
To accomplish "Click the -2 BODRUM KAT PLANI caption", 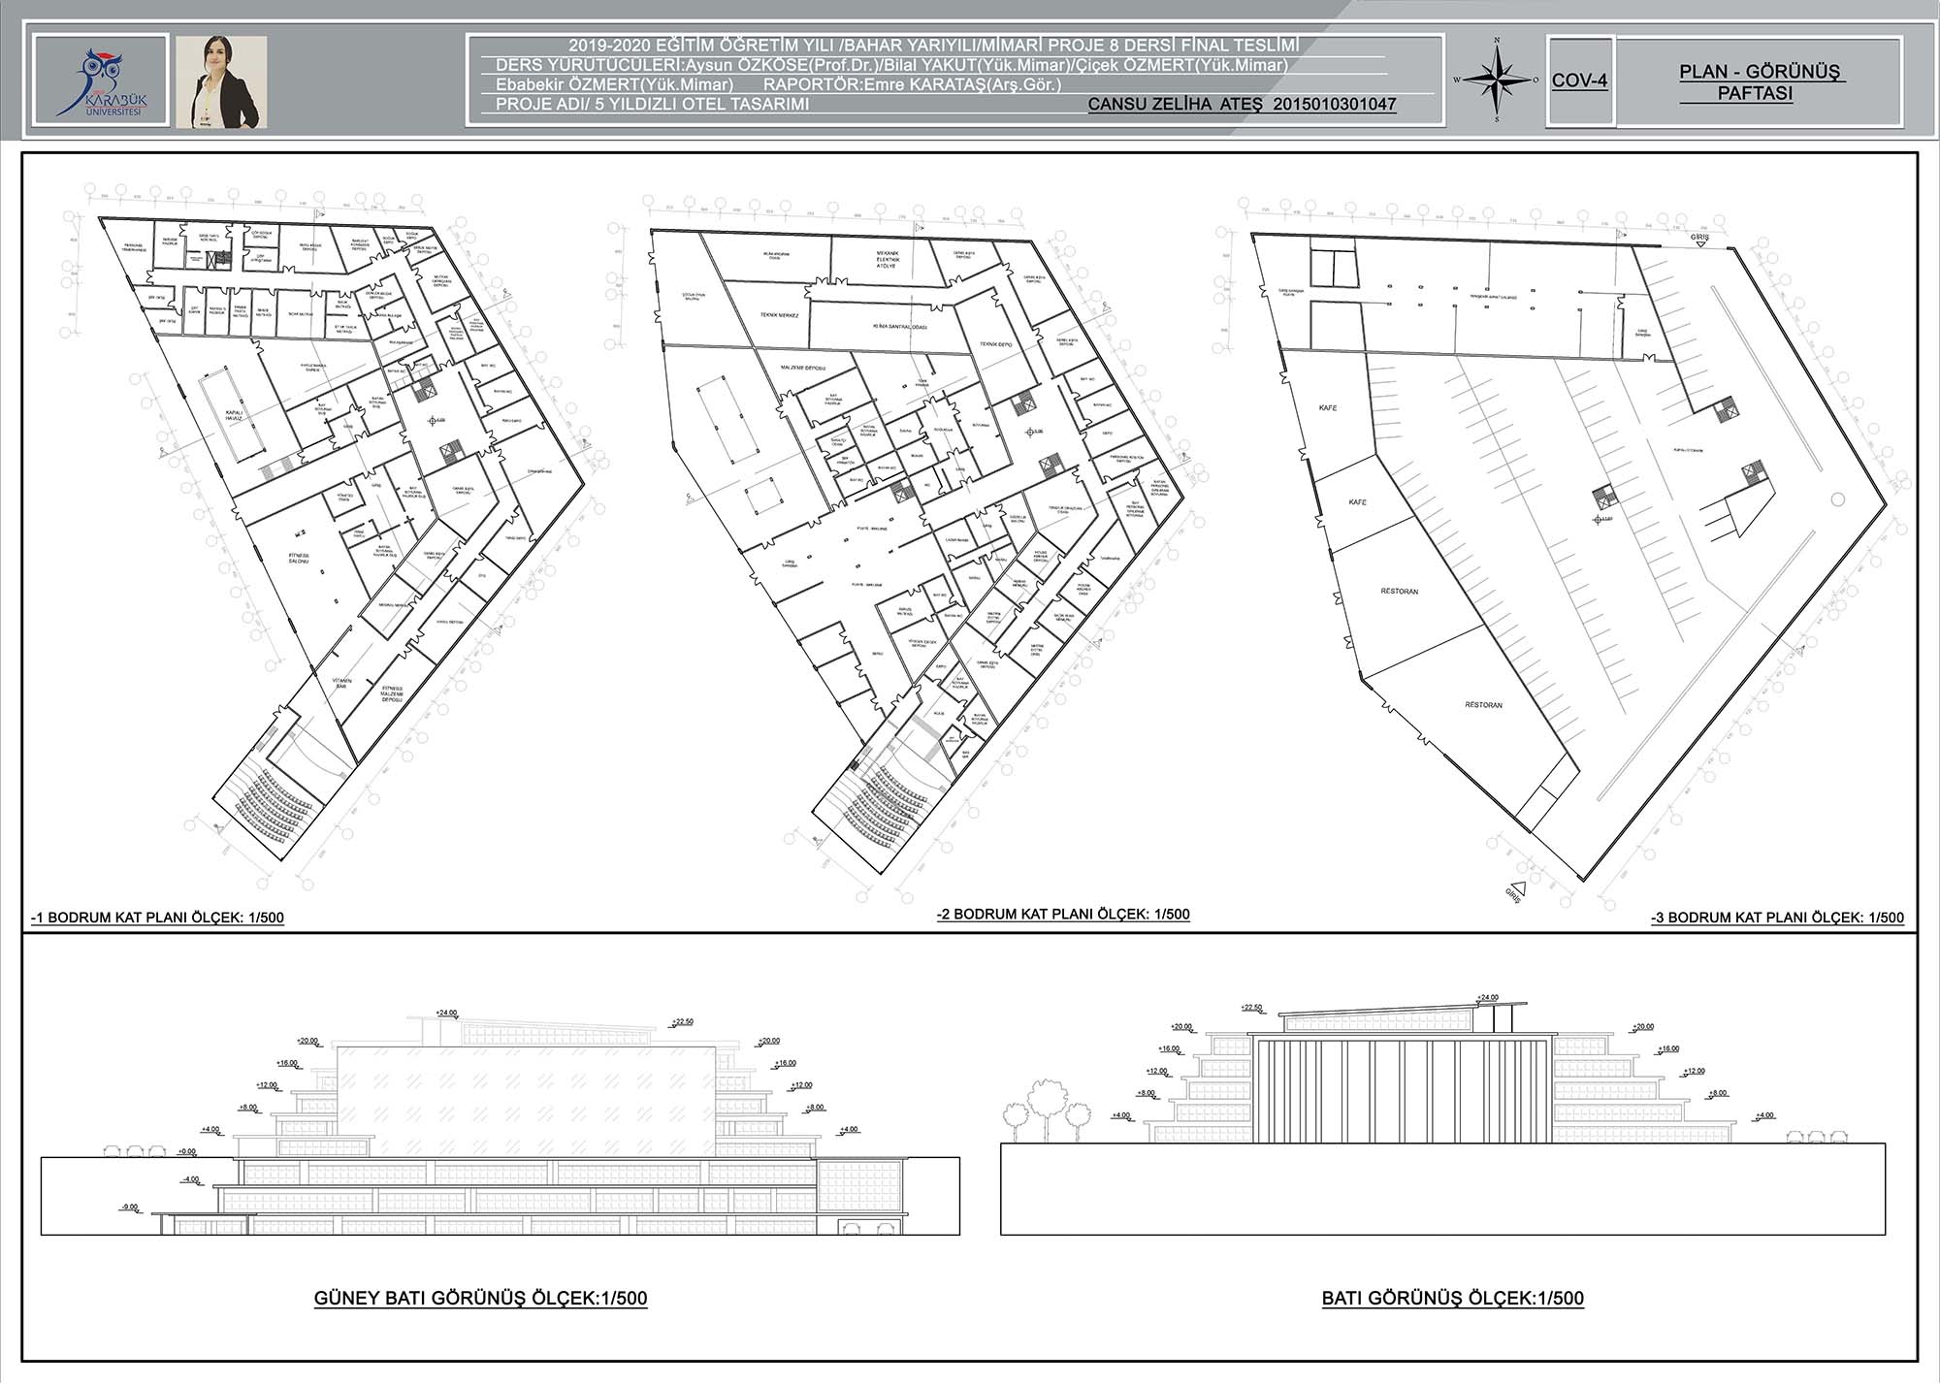I will 1063,914.
